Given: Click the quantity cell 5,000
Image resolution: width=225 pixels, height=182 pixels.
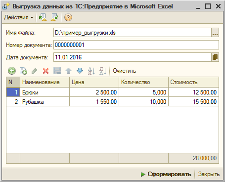Looking at the screenshot, I should coord(143,92).
